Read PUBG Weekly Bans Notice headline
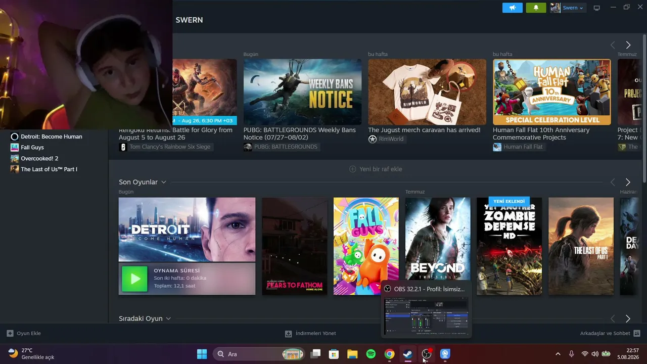The height and width of the screenshot is (364, 647). pos(300,133)
